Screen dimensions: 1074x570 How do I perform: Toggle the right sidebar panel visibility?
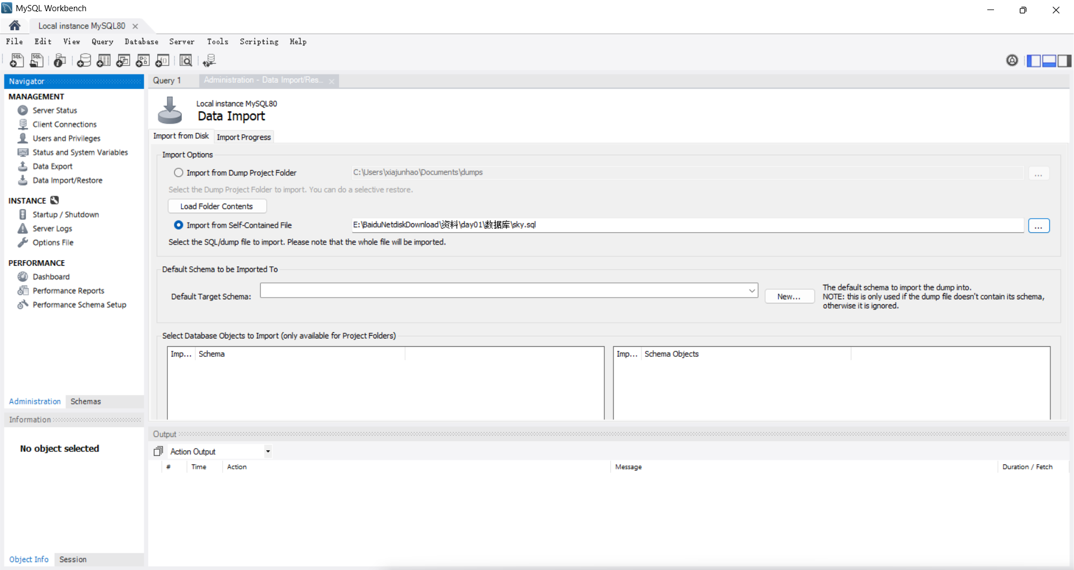point(1064,60)
